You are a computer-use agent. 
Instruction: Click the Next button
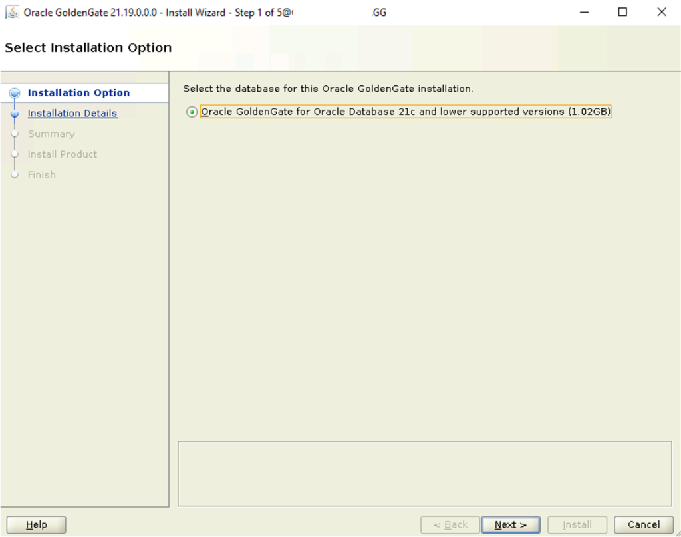point(511,525)
